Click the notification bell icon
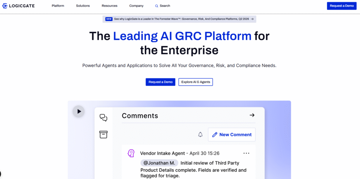 200,134
